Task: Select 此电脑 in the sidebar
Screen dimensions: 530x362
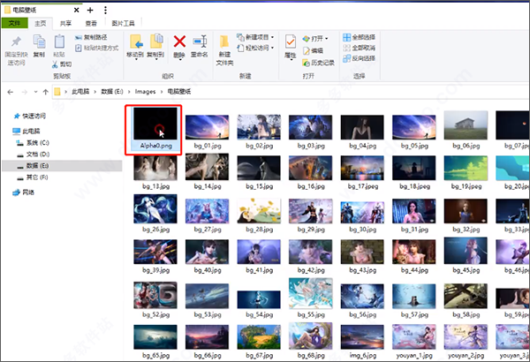Action: [26, 131]
